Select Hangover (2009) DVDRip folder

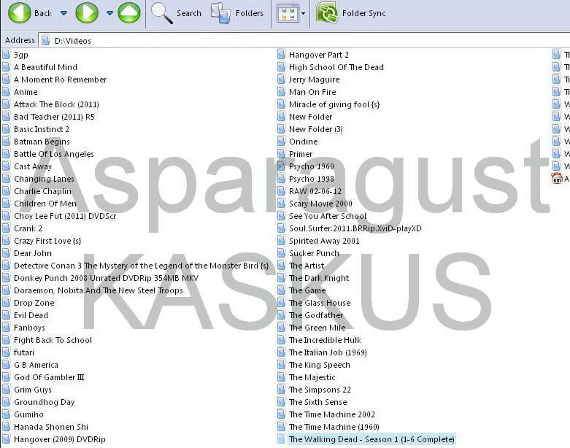[x=60, y=439]
